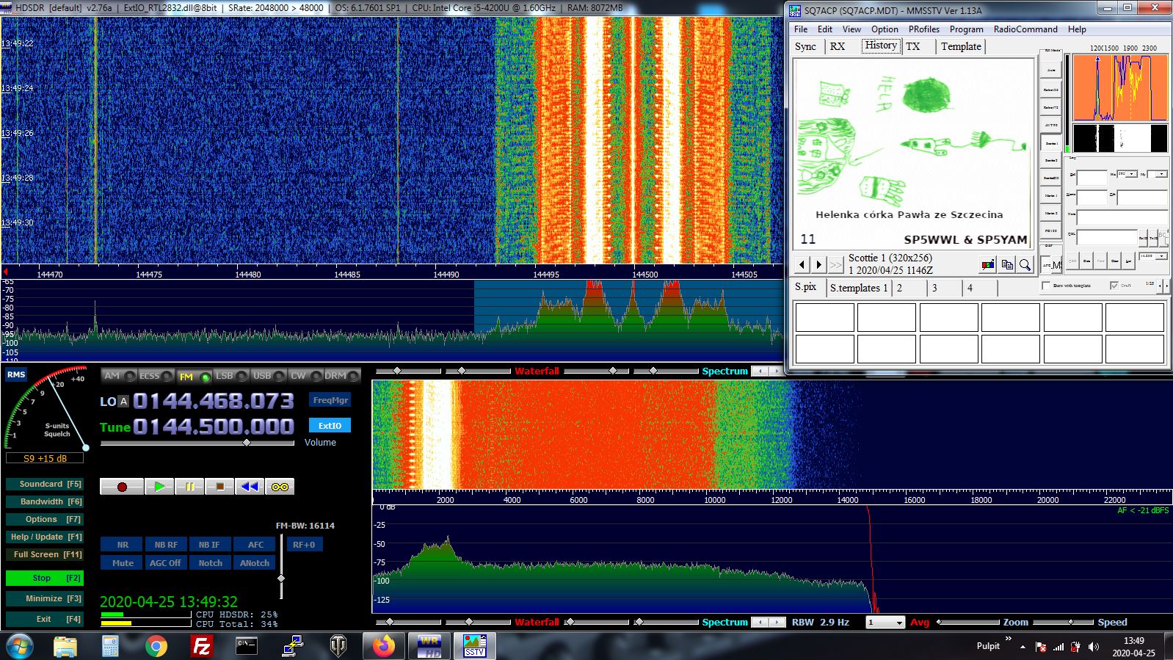1173x660 pixels.
Task: Click the FreqMgr button
Action: 330,400
